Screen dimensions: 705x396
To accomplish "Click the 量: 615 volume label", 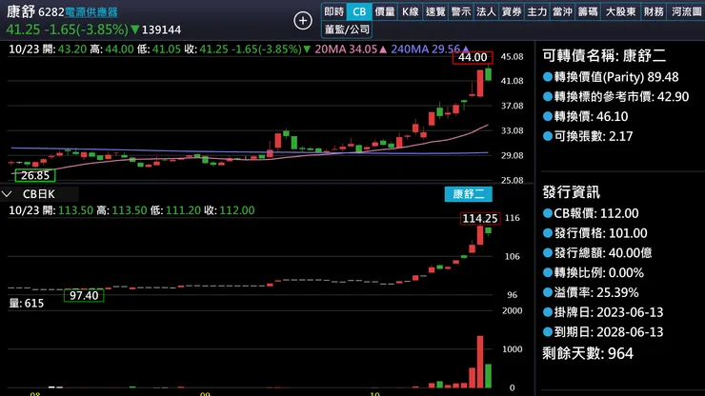I will (27, 303).
